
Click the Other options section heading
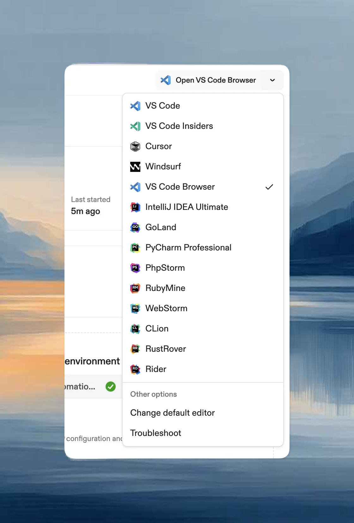tap(154, 394)
